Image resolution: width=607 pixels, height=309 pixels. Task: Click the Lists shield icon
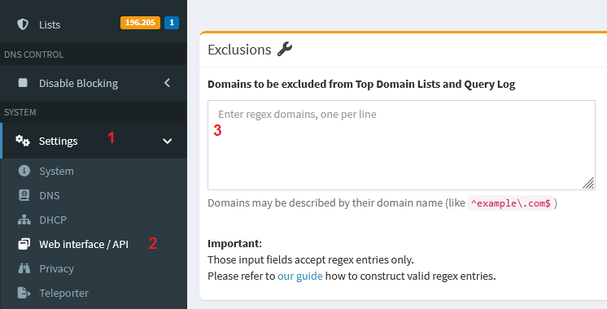pyautogui.click(x=23, y=24)
